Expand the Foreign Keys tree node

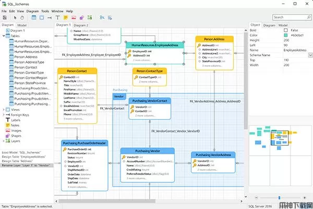(x=4, y=115)
